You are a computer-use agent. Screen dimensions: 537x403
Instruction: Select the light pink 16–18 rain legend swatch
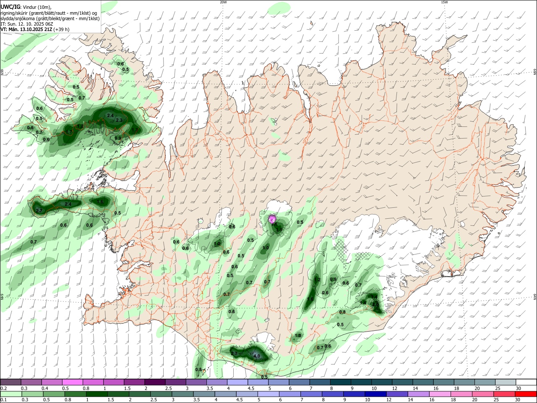click(440, 394)
